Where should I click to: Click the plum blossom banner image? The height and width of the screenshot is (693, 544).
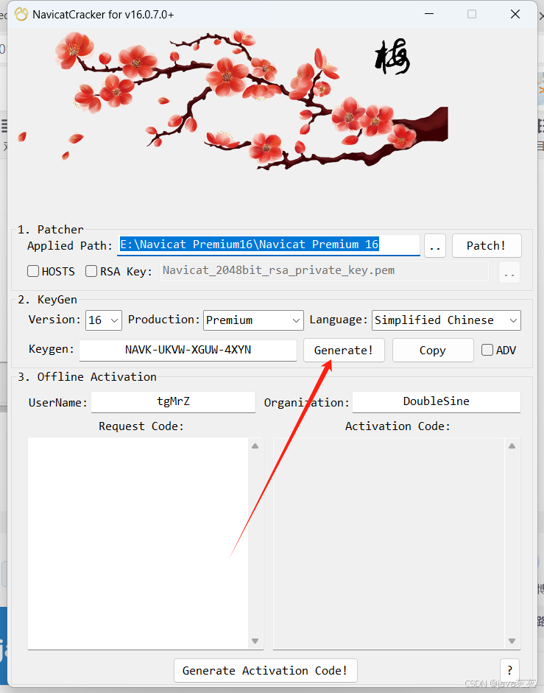[x=233, y=100]
